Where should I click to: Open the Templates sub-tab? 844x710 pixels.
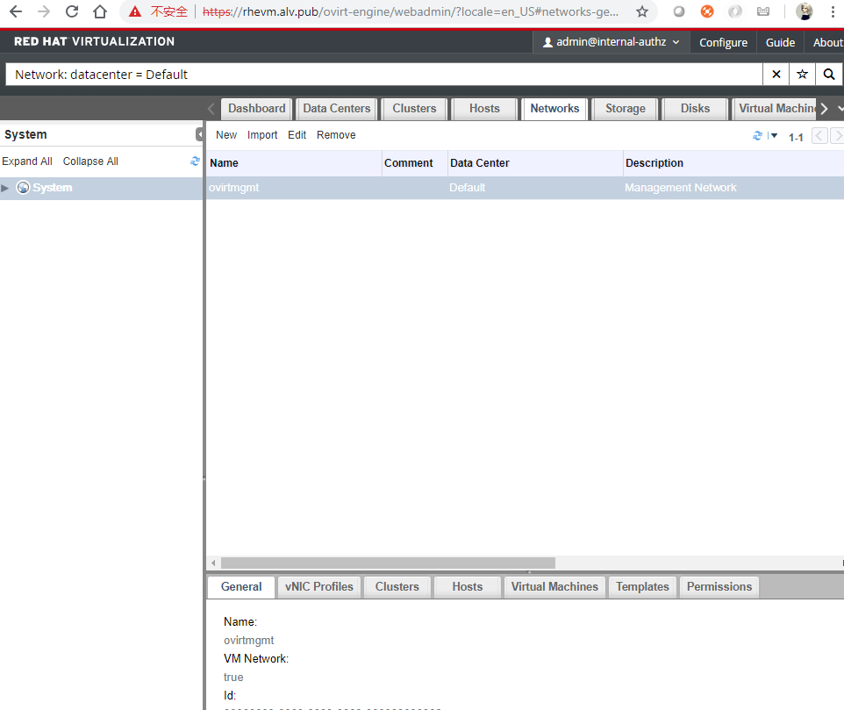642,587
